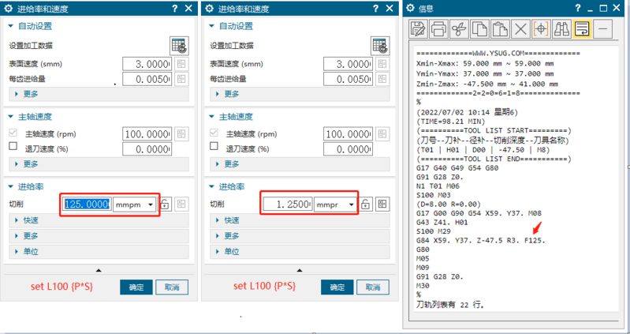Viewport: 630px width, 334px height.
Task: Click the line N1 T01 M06
Action: click(438, 186)
